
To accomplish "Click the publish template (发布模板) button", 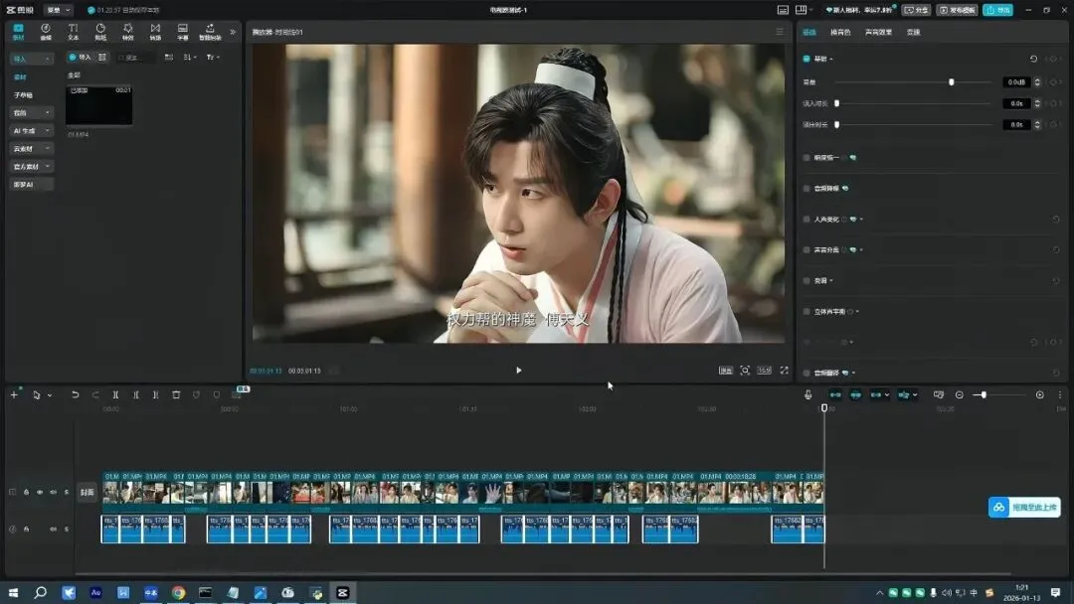I will pos(958,10).
